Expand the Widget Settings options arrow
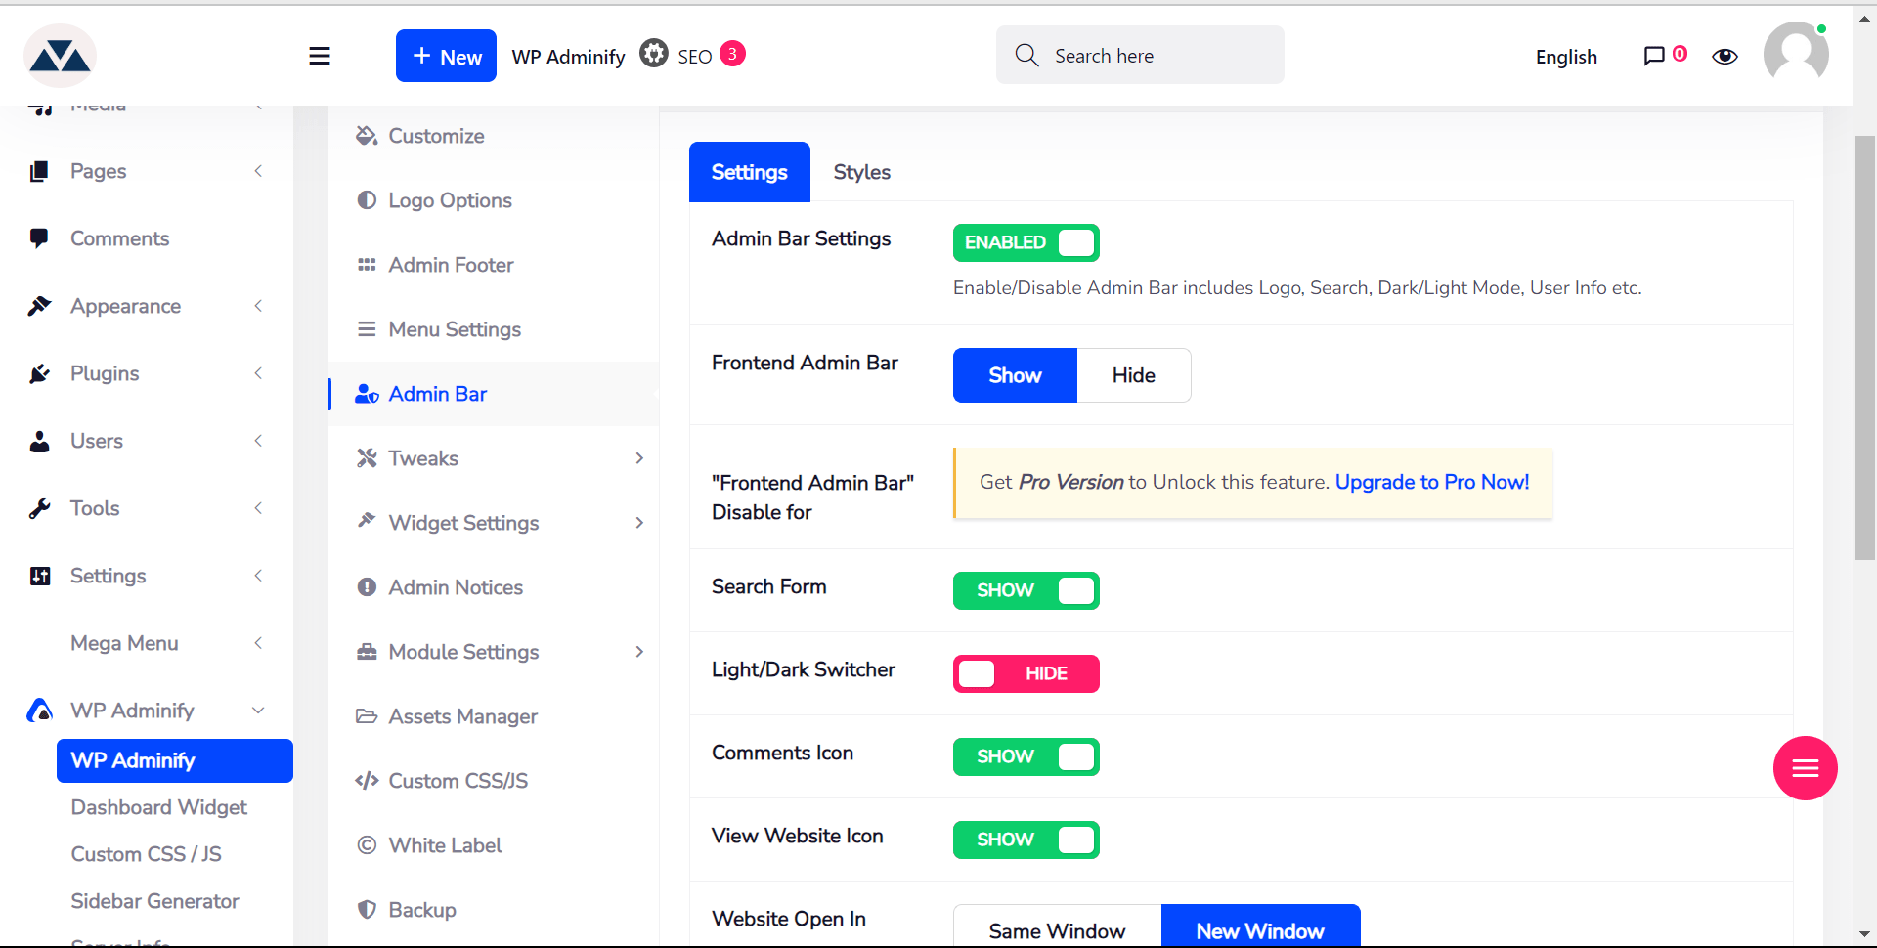This screenshot has width=1877, height=948. coord(639,523)
